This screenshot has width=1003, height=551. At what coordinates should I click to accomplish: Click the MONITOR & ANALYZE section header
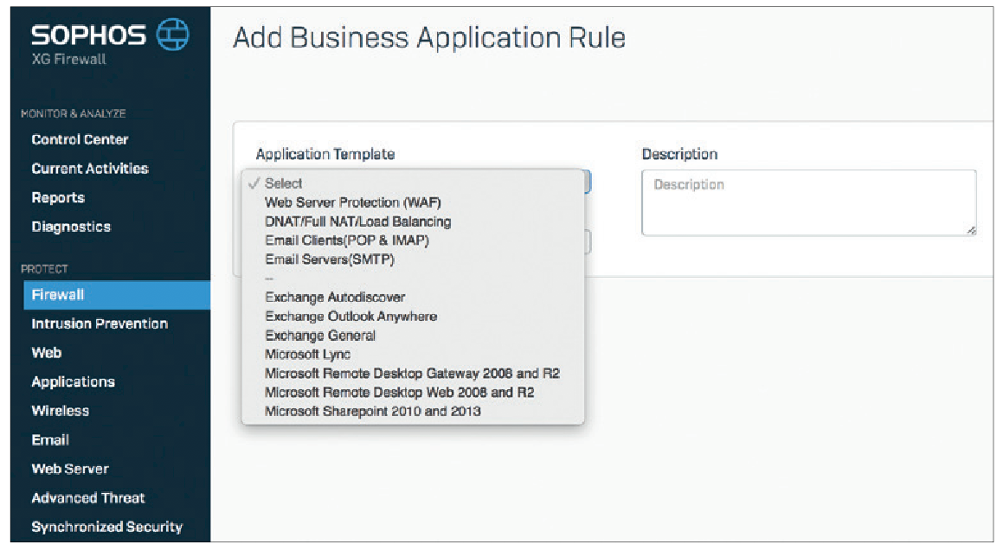point(73,114)
